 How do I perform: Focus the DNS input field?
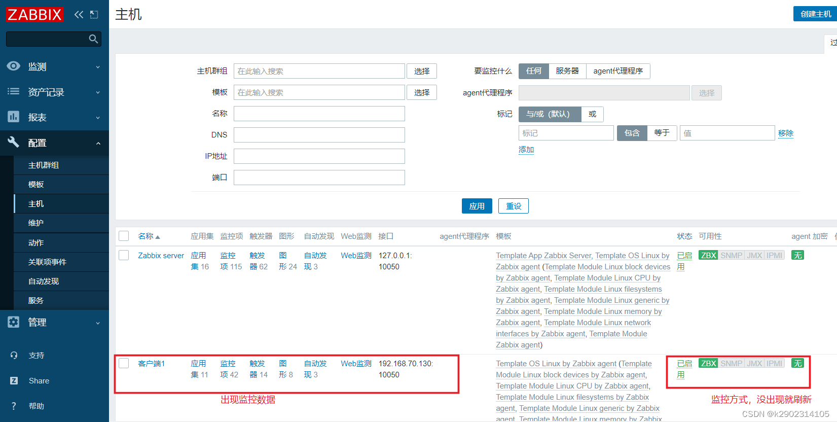click(x=319, y=135)
